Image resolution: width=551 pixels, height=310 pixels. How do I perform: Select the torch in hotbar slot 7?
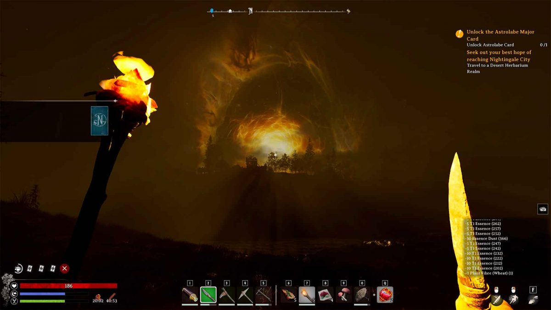pyautogui.click(x=307, y=295)
